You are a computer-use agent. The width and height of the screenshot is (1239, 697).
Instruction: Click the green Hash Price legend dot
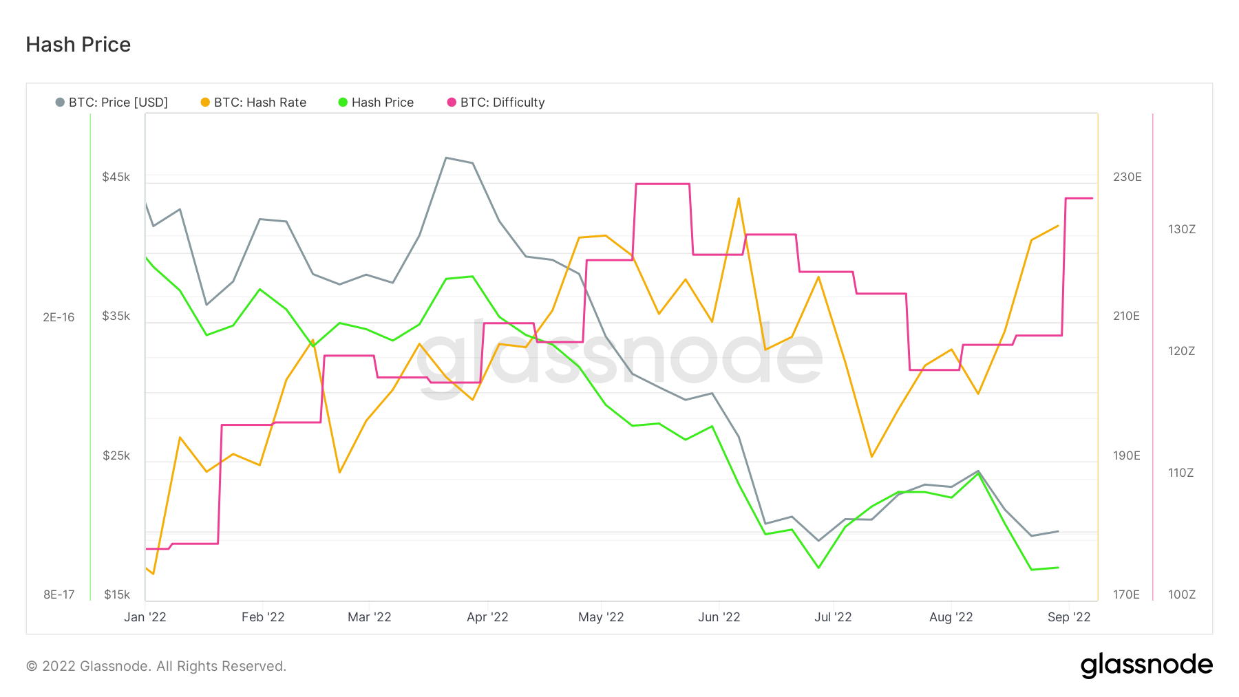click(343, 103)
